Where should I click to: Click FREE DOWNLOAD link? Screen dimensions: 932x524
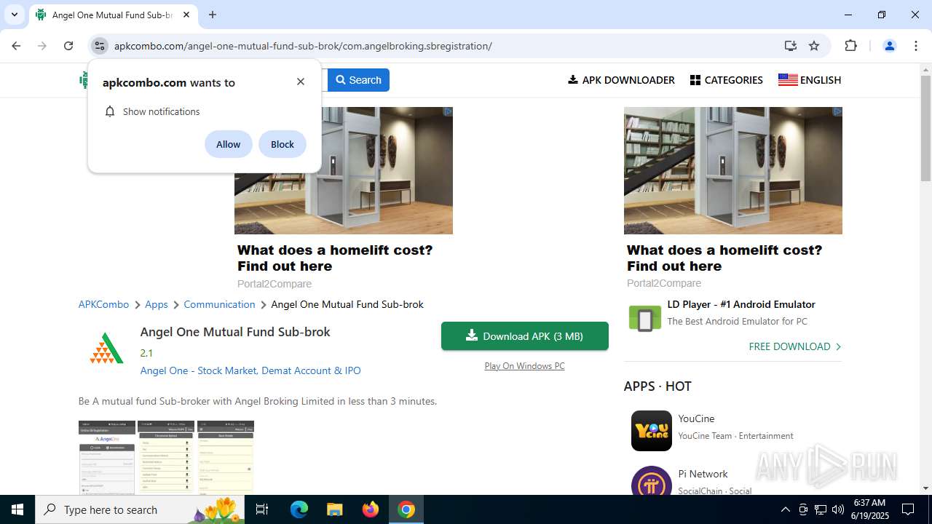coord(795,346)
